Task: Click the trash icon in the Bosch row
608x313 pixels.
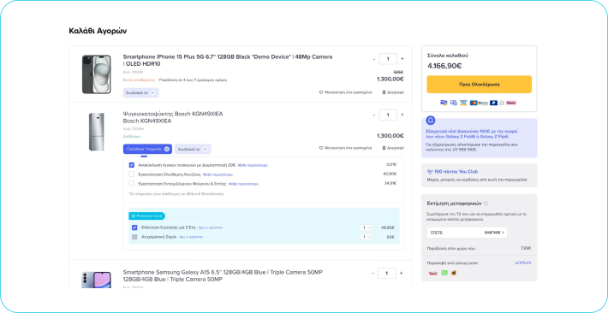Action: (384, 148)
